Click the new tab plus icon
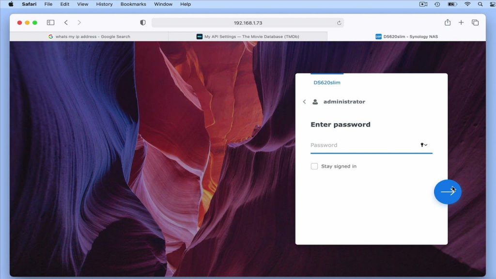The height and width of the screenshot is (279, 496). point(461,22)
